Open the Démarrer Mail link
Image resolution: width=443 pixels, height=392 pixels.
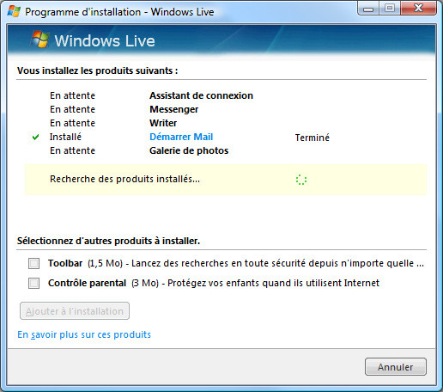coord(181,137)
